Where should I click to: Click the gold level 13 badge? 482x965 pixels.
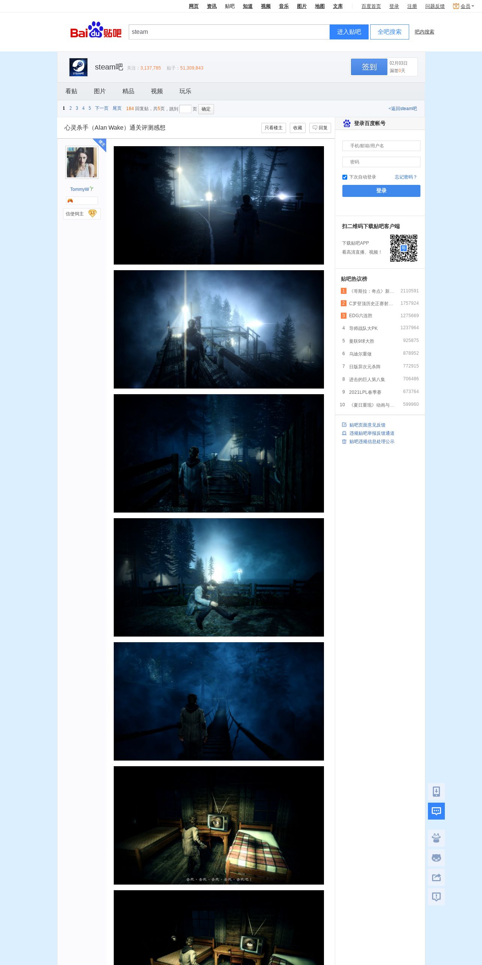[92, 213]
